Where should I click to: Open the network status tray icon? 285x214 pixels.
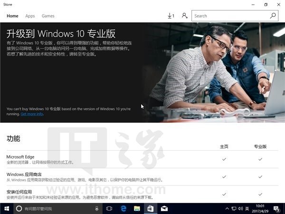pyautogui.click(x=234, y=209)
